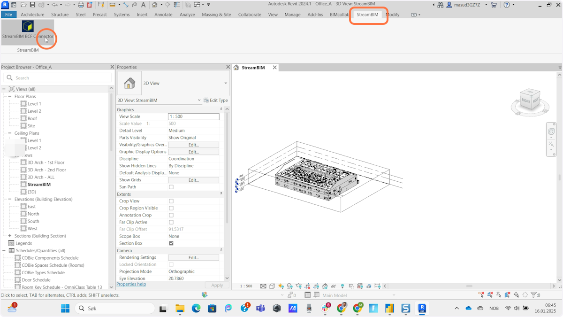Click Edit button for Show Grids
The height and width of the screenshot is (317, 563).
(x=193, y=180)
